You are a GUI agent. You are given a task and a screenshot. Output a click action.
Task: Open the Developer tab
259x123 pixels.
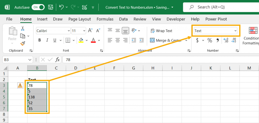176,19
